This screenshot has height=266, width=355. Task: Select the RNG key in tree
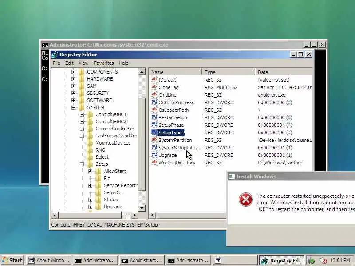pyautogui.click(x=100, y=150)
